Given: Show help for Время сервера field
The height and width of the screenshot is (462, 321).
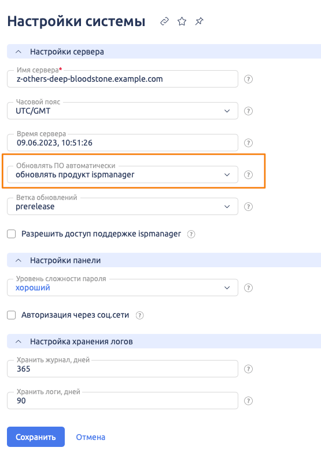Looking at the screenshot, I should click(248, 143).
